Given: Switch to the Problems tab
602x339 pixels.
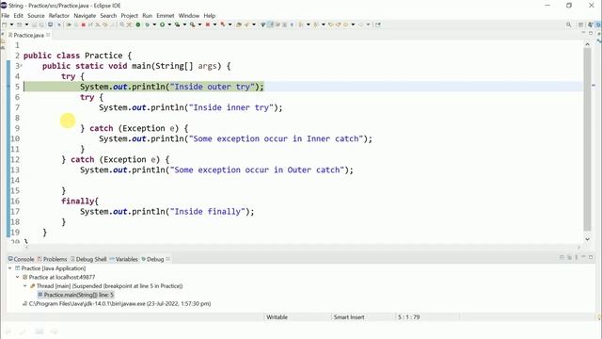Looking at the screenshot, I should tap(52, 259).
